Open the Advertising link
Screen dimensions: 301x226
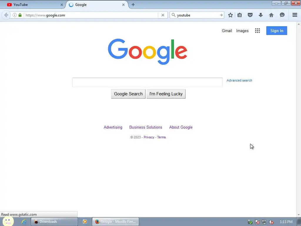coord(113,127)
